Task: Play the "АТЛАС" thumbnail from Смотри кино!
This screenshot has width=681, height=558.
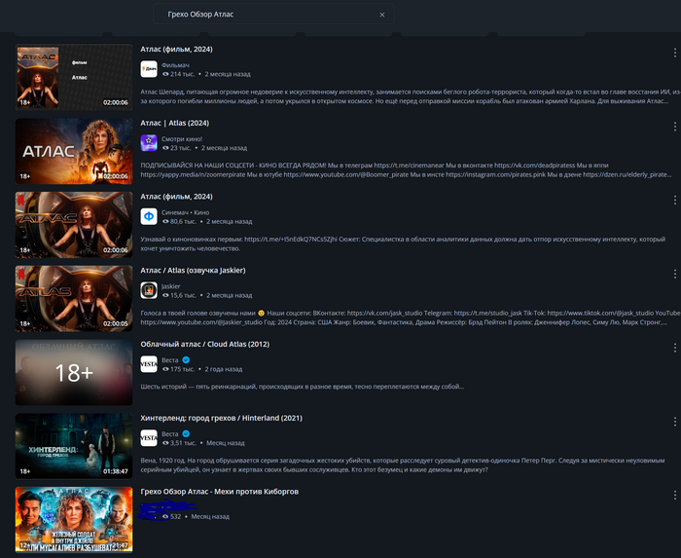Action: click(x=74, y=151)
